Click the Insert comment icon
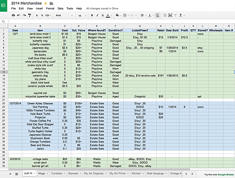The image size is (235, 178). (165, 15)
